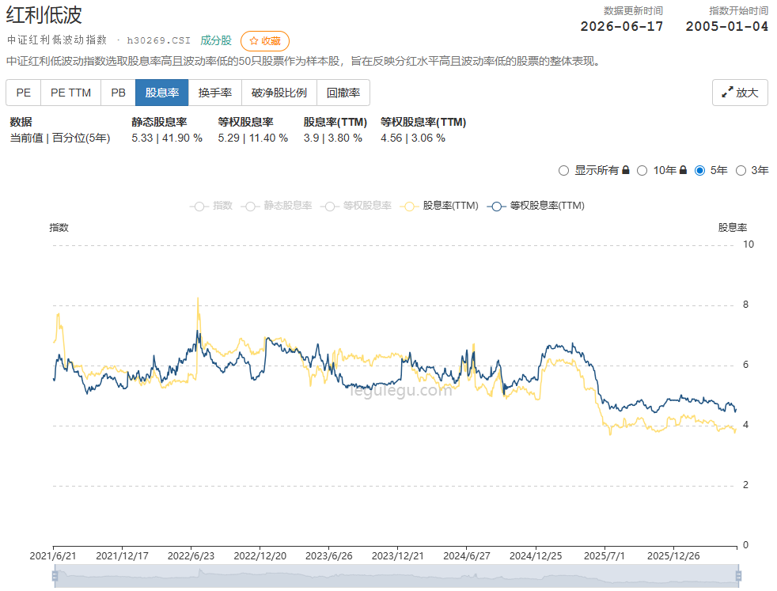Click the 等权股息率 value 5.29 | 11.40 %

click(x=252, y=138)
